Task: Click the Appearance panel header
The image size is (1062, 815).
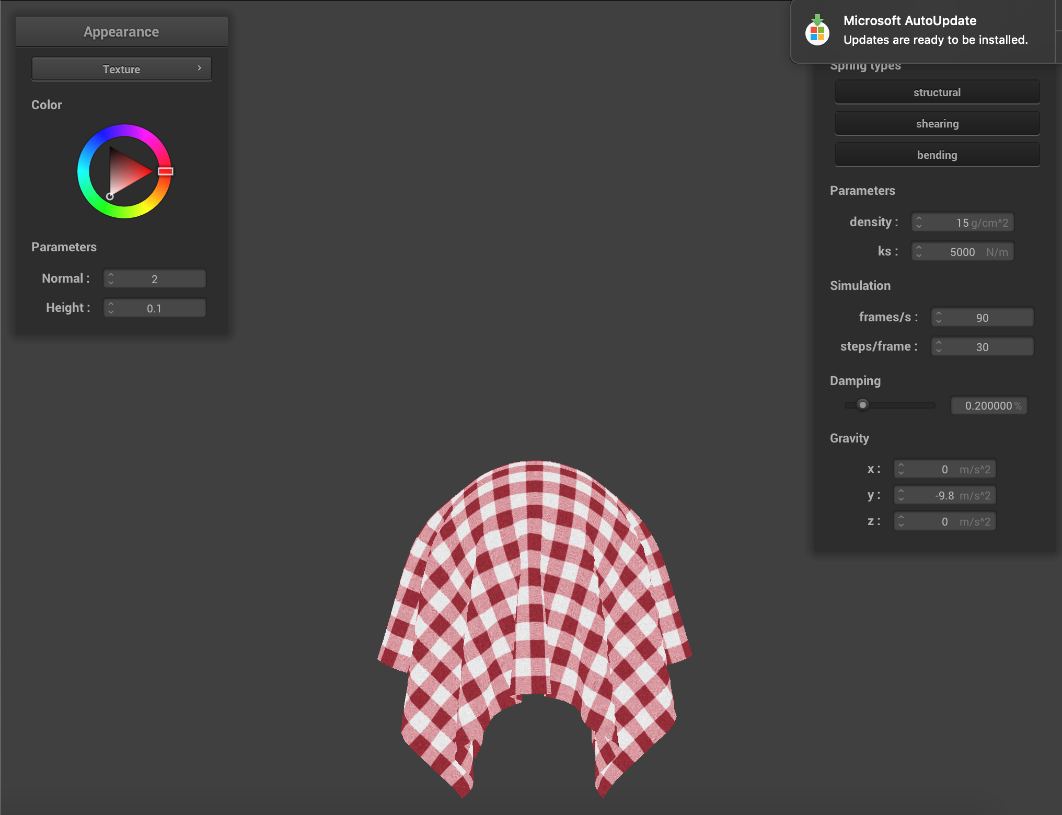Action: pos(121,32)
